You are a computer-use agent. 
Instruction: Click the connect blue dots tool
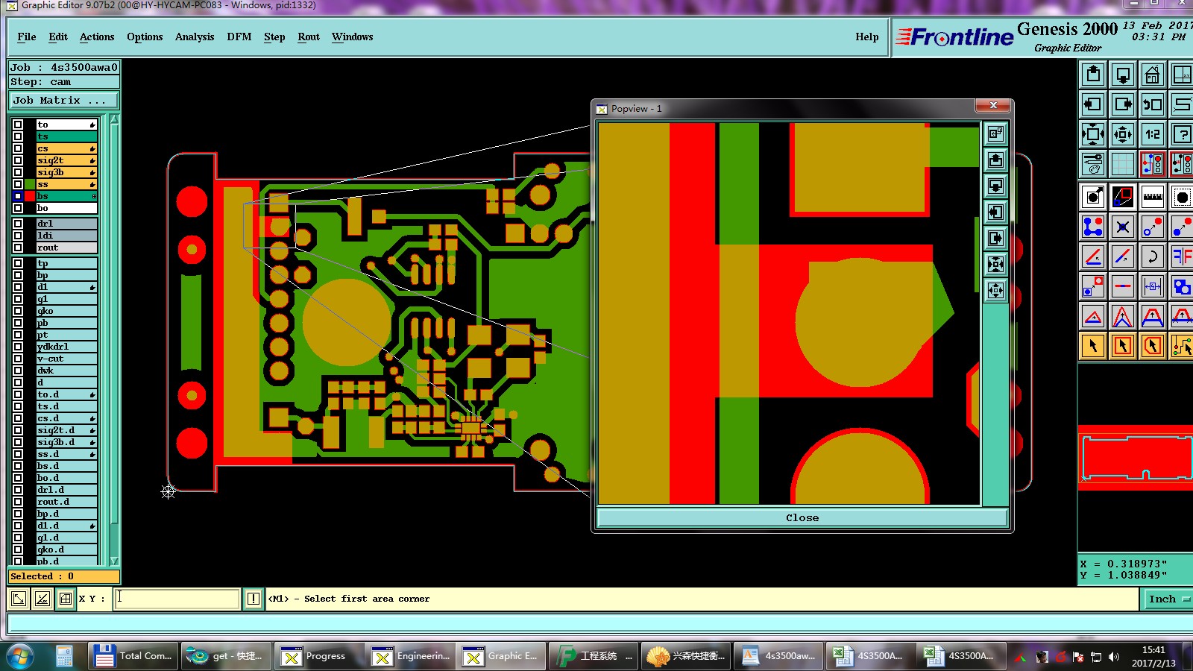coord(1093,227)
